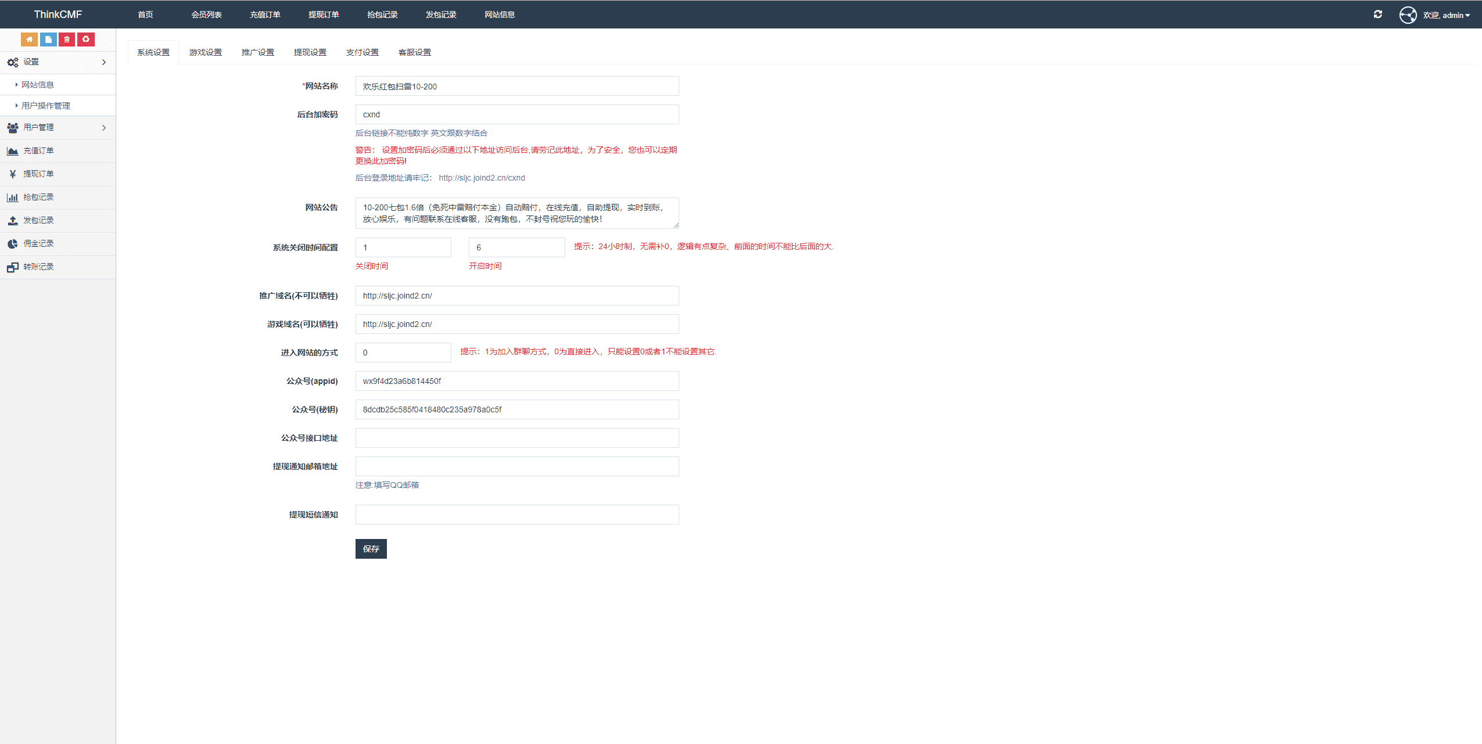1482x744 pixels.
Task: Open 提现订单 yen sidebar item
Action: [38, 174]
